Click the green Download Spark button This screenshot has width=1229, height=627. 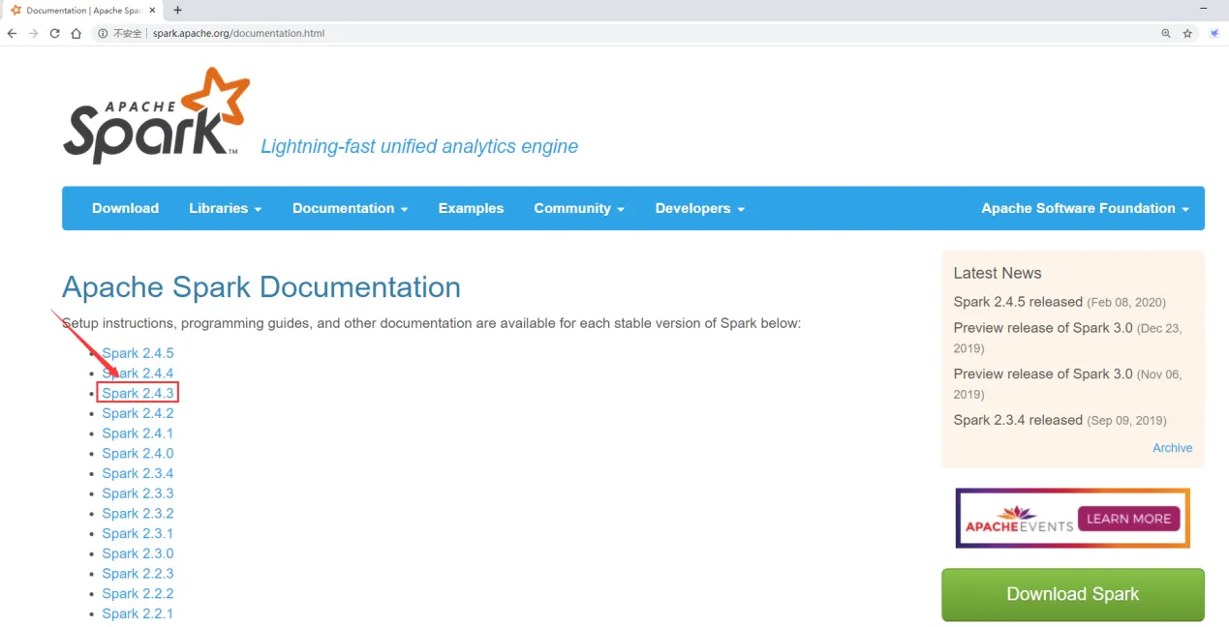tap(1073, 594)
